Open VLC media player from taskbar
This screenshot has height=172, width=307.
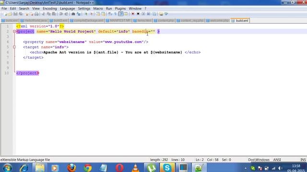[135, 168]
